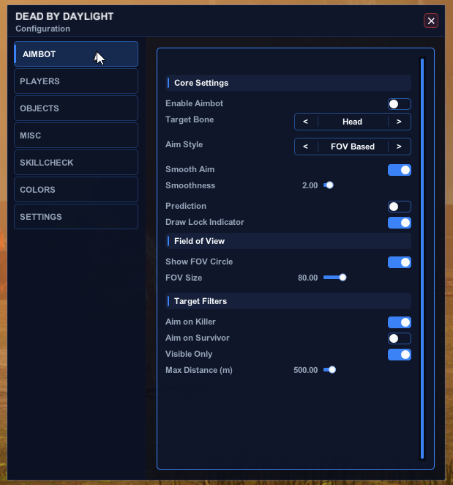Click the Prediction label
The height and width of the screenshot is (485, 453).
point(186,206)
